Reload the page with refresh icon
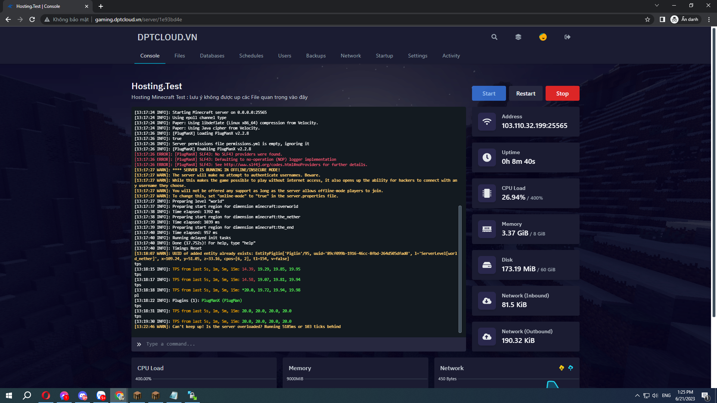Viewport: 717px width, 403px height. [x=32, y=19]
